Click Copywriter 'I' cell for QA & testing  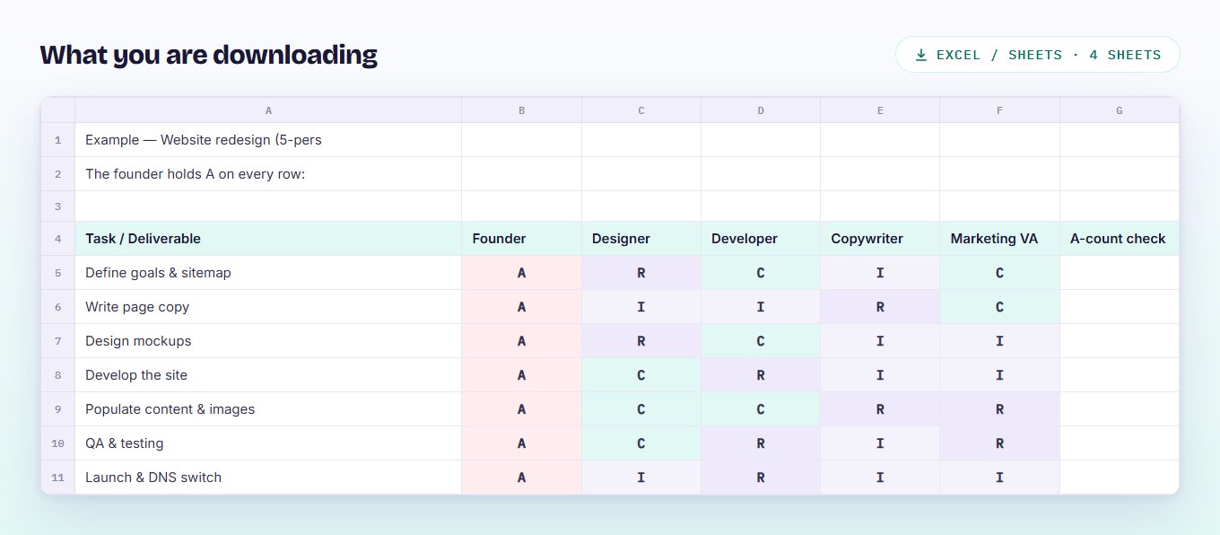click(880, 443)
